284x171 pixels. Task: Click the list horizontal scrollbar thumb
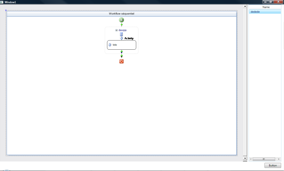tap(263, 159)
